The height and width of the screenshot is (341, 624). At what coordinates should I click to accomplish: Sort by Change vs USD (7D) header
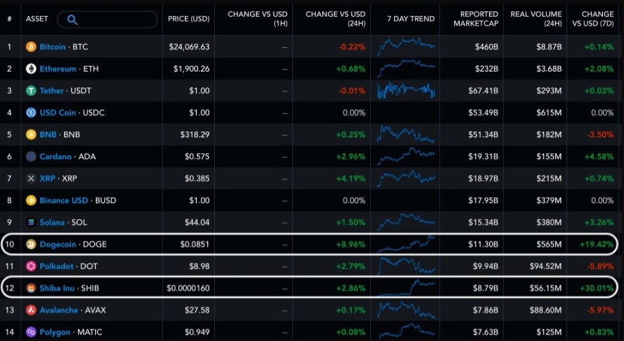click(597, 19)
